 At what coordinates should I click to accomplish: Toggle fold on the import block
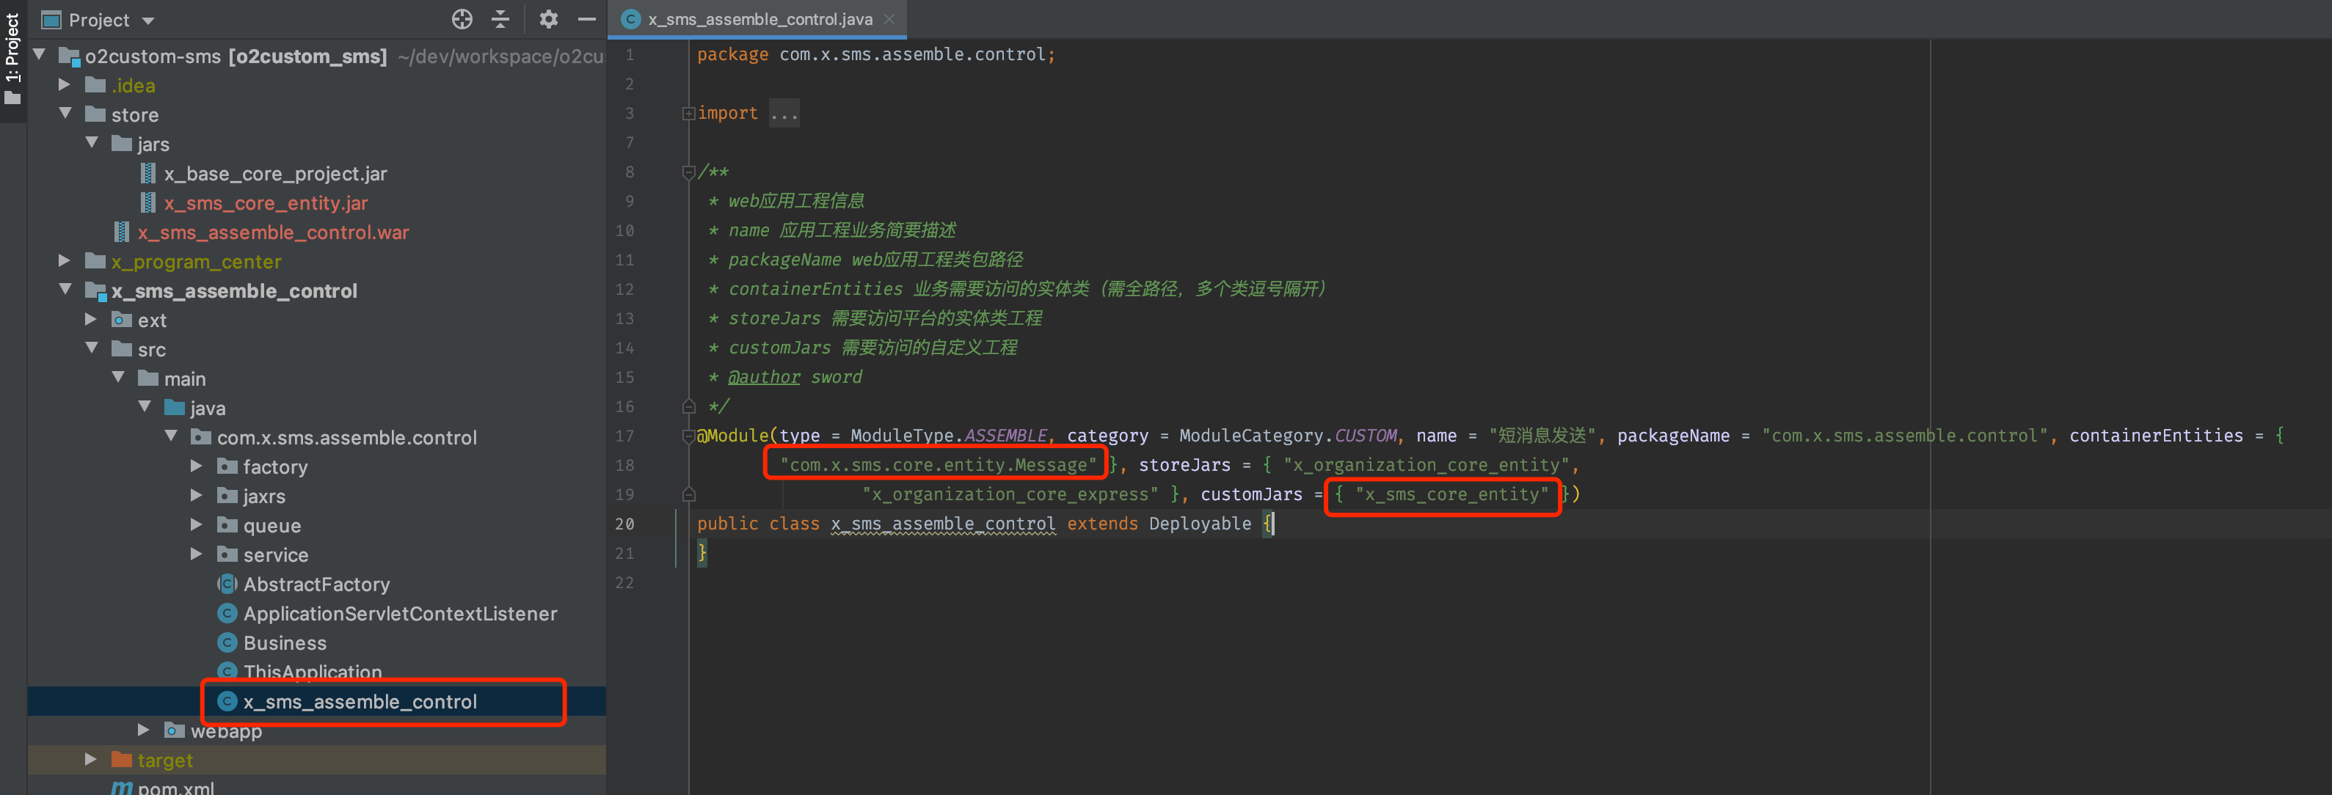[x=689, y=114]
